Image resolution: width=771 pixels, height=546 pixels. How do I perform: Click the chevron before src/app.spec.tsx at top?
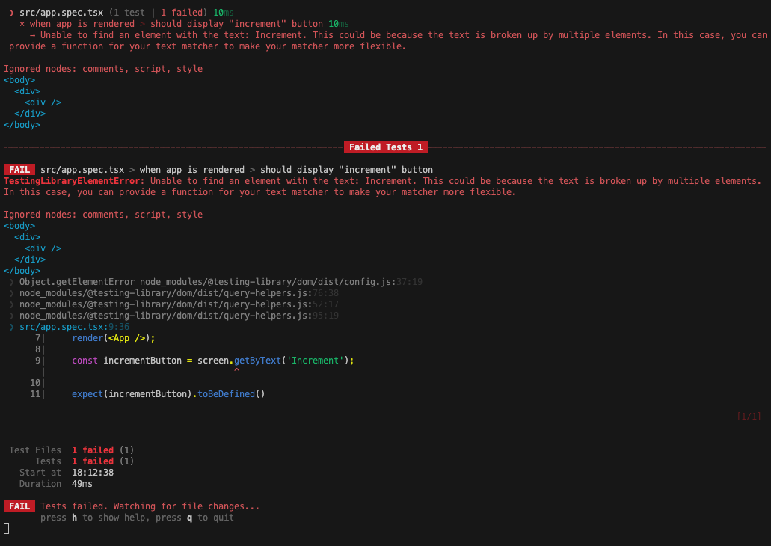point(11,13)
